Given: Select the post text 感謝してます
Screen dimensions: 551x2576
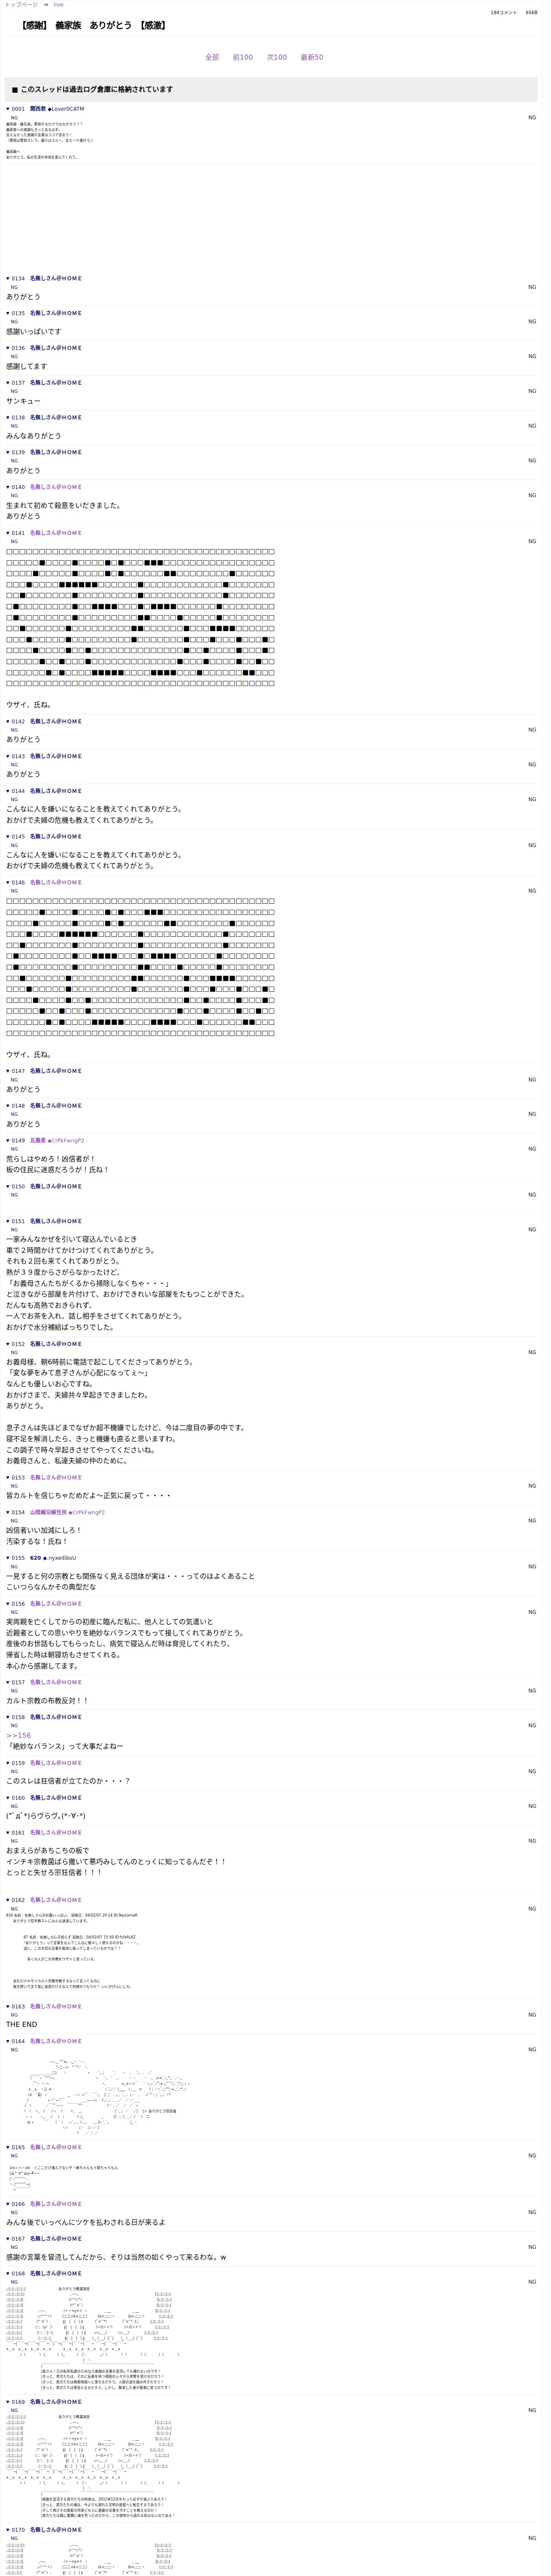Looking at the screenshot, I should click(26, 367).
